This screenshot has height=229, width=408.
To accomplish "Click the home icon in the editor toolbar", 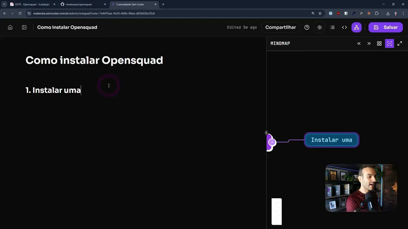I will 10,27.
